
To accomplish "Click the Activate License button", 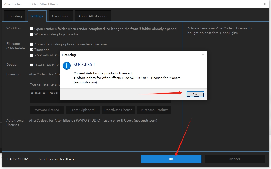I will (47, 110).
